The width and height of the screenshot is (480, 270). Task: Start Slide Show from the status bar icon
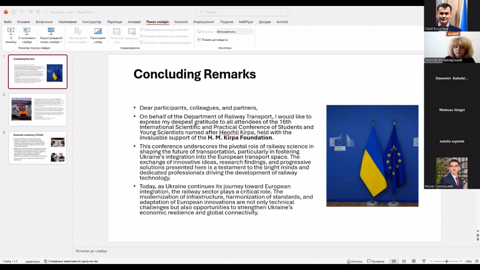[423, 261]
